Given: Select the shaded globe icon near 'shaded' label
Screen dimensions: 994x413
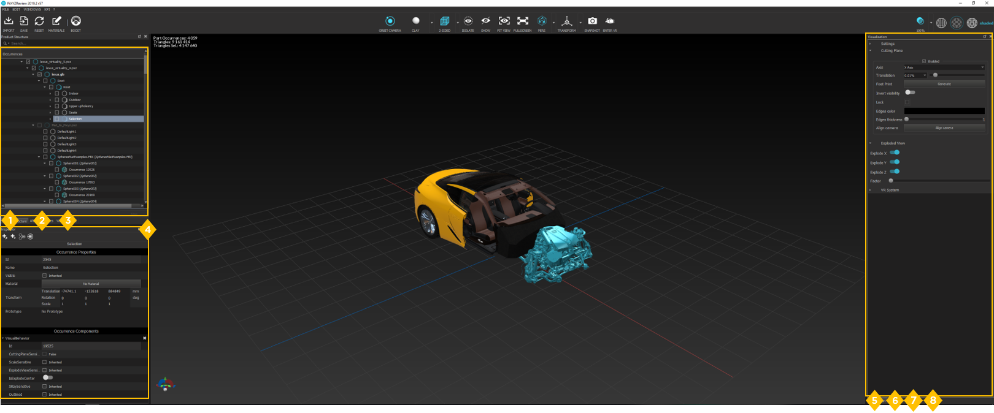Looking at the screenshot, I should [x=972, y=23].
